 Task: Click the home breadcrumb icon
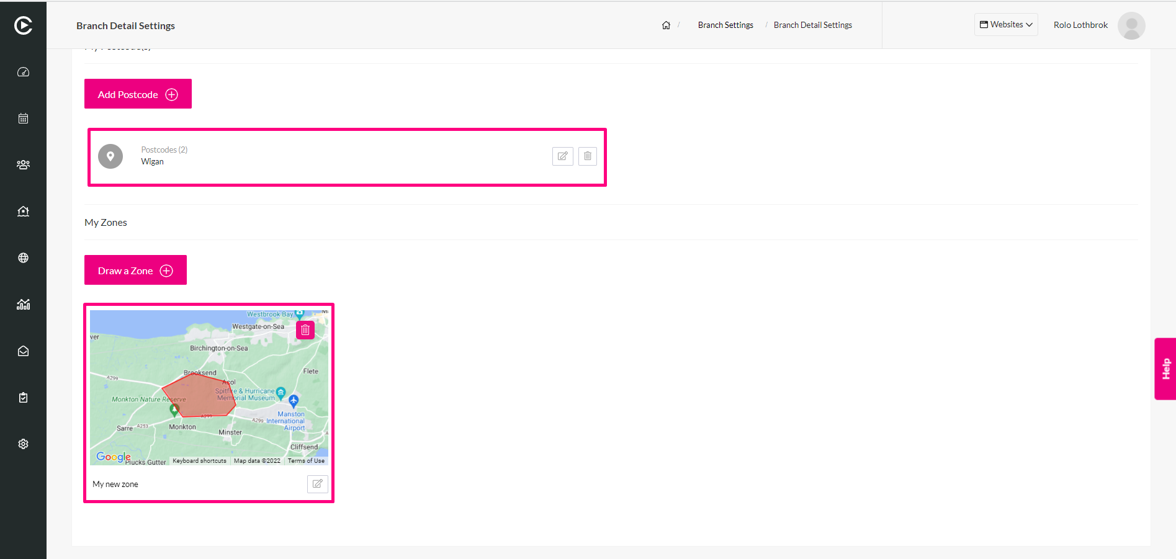(666, 25)
